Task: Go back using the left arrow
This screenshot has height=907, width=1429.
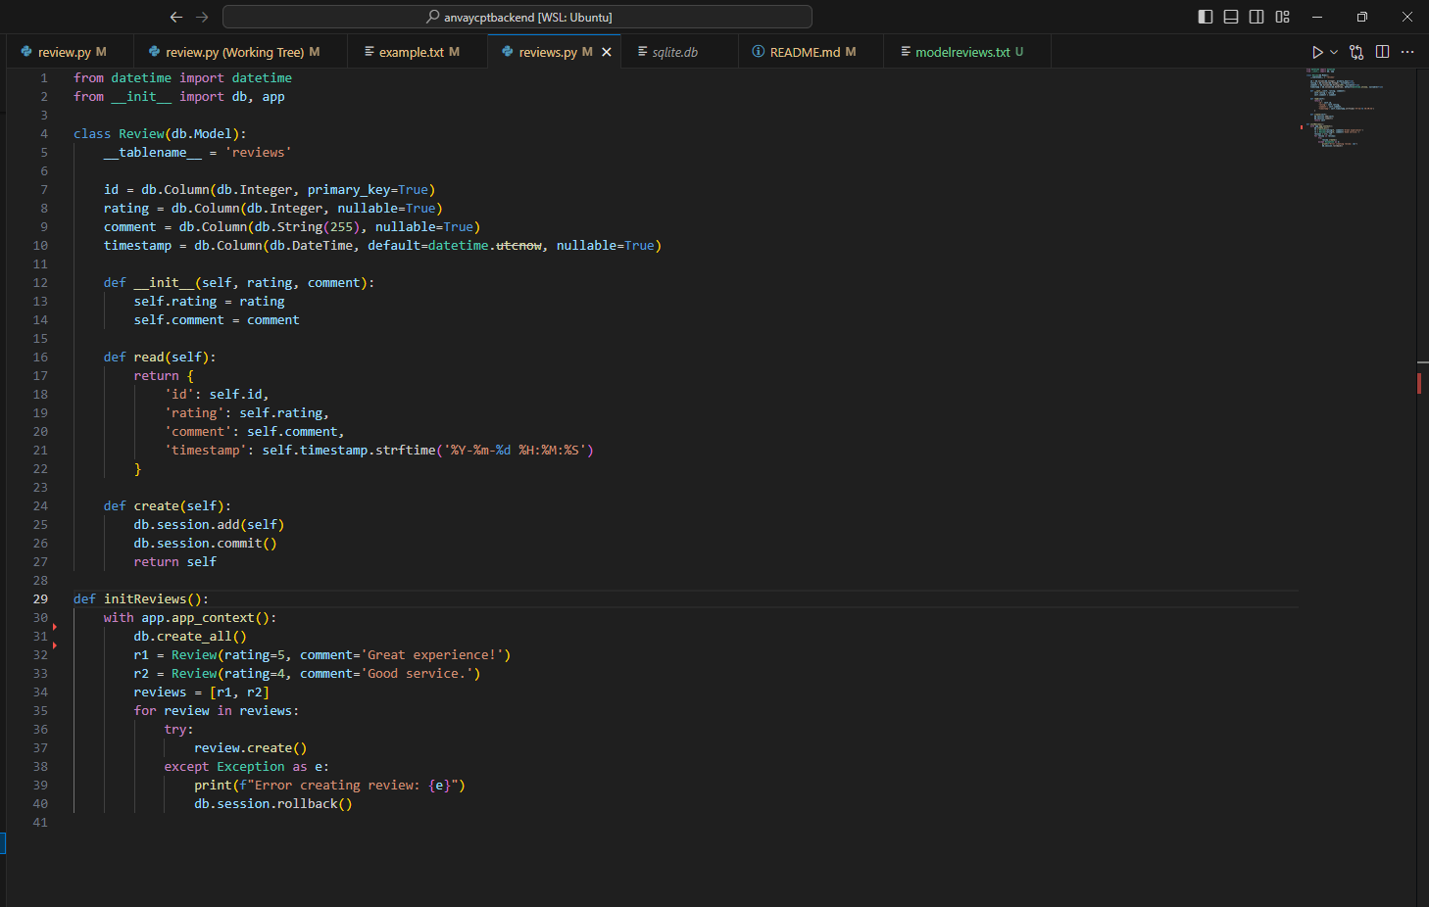Action: [x=176, y=17]
